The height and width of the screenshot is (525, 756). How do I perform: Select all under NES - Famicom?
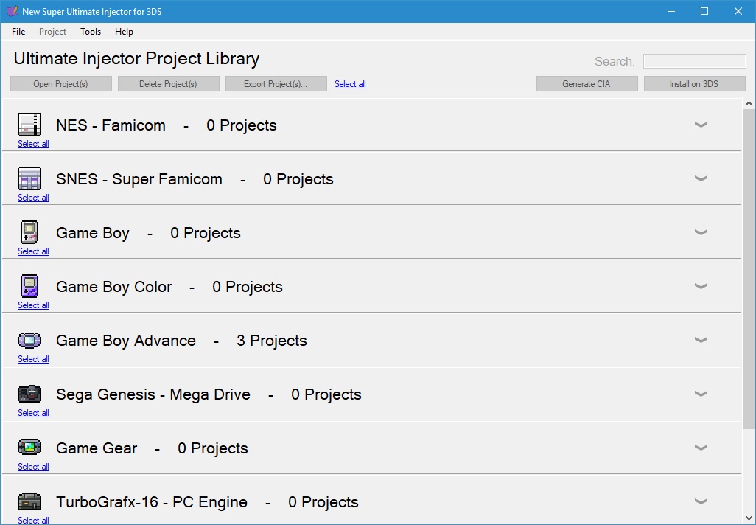(33, 144)
